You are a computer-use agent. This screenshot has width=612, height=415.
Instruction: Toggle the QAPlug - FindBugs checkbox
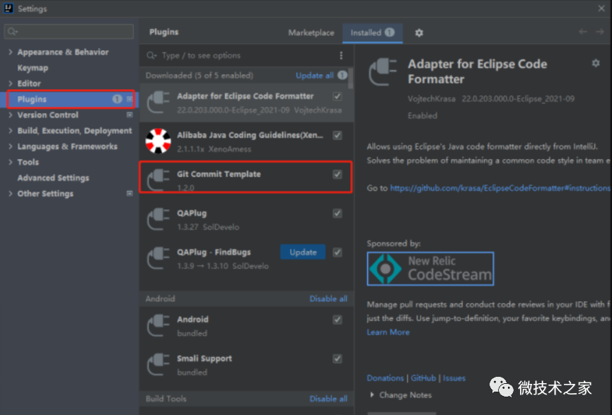coord(337,252)
